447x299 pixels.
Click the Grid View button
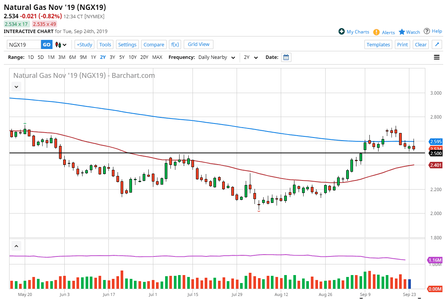pyautogui.click(x=199, y=44)
